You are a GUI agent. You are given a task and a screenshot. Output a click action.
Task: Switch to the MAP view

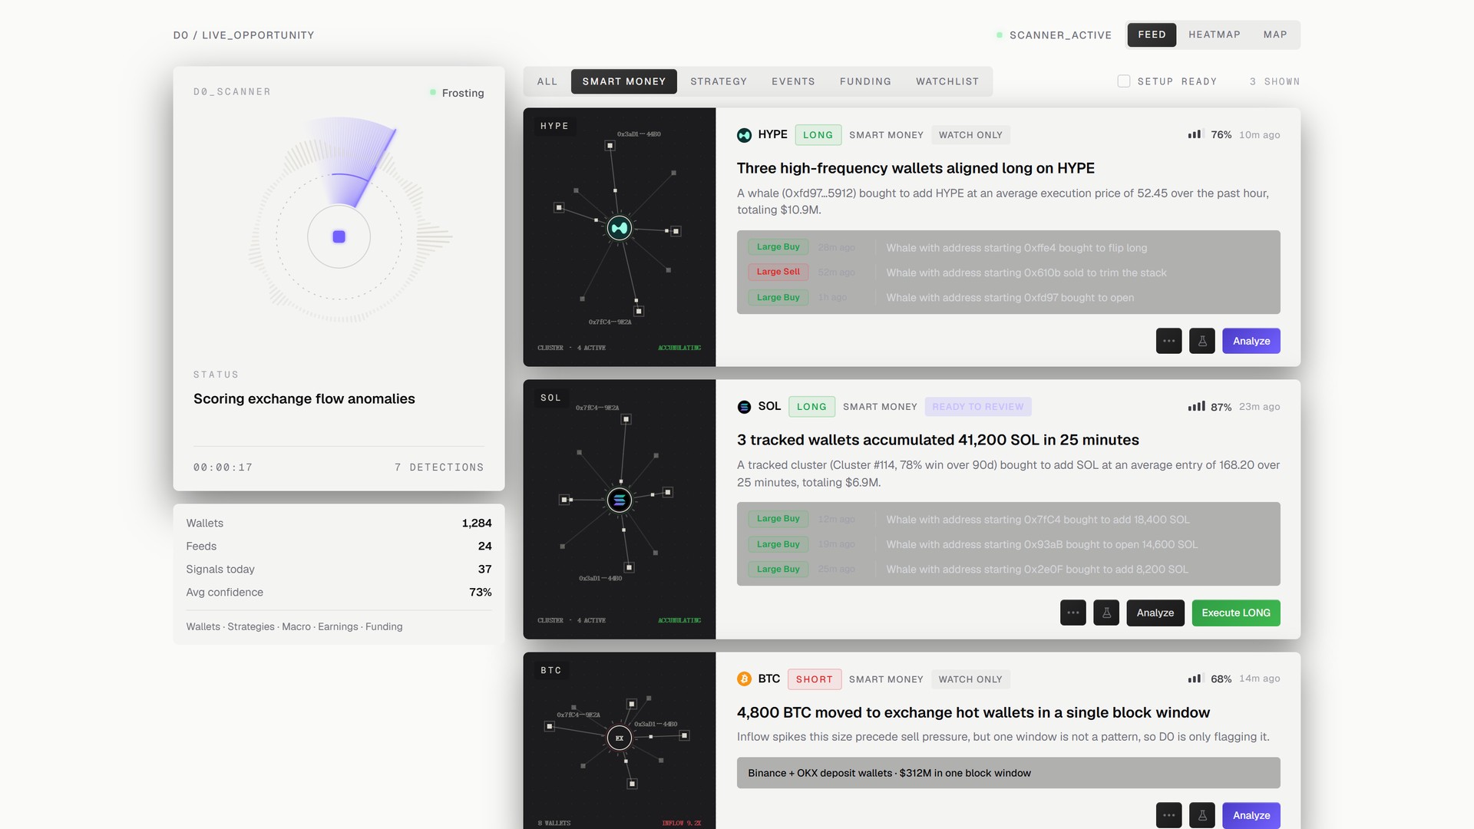(x=1275, y=35)
